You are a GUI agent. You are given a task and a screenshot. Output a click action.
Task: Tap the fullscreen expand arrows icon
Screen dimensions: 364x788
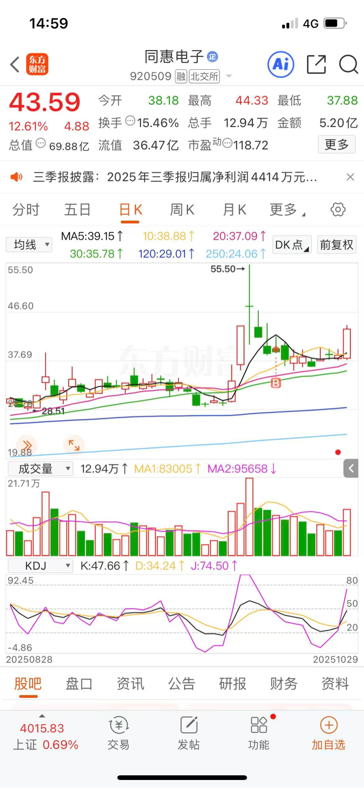(x=74, y=444)
